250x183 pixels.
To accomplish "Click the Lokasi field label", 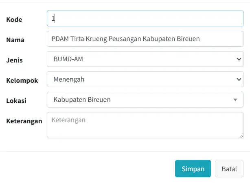I will coord(16,101).
